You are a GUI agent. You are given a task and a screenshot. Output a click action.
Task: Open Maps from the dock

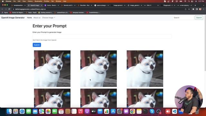tap(42, 111)
